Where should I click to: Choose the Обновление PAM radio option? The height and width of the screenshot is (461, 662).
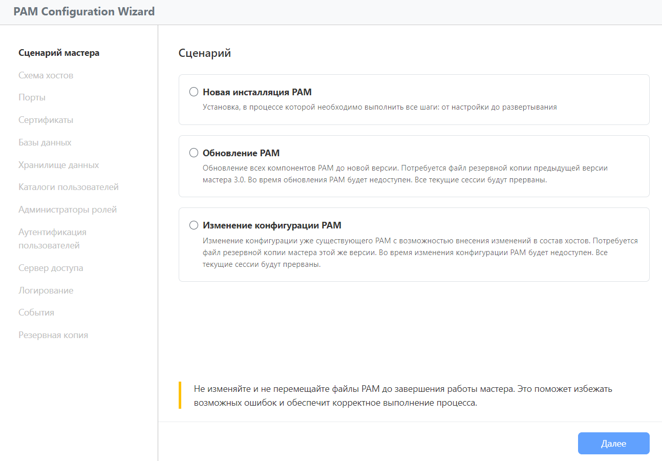[194, 153]
